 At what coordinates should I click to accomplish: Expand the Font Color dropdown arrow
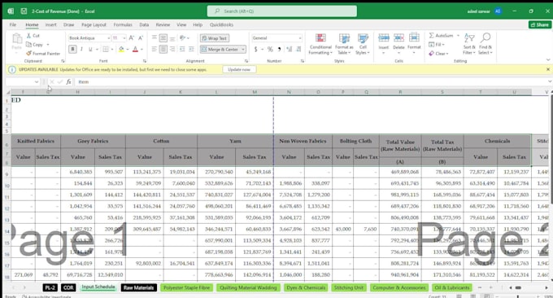pyautogui.click(x=142, y=50)
